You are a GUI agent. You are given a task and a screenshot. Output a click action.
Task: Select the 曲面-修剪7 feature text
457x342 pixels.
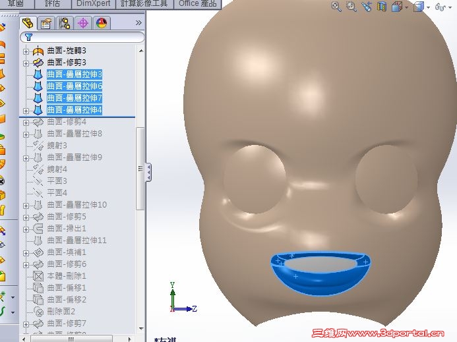pyautogui.click(x=67, y=324)
